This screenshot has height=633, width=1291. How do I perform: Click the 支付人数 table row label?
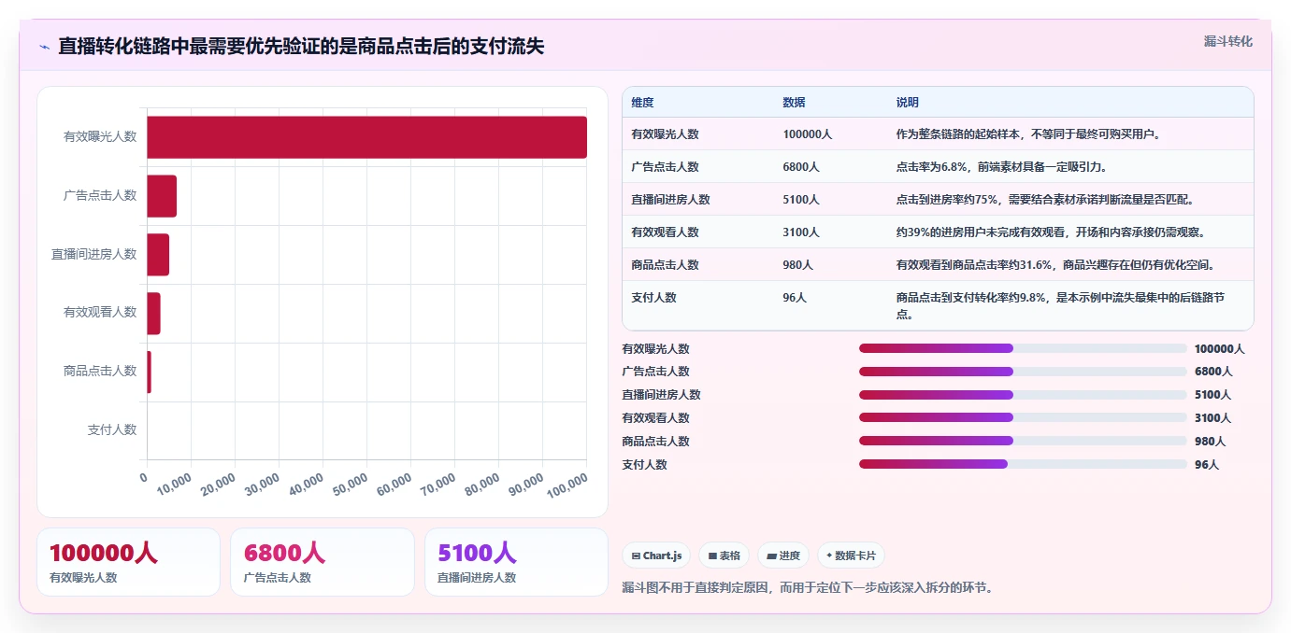[x=653, y=298]
